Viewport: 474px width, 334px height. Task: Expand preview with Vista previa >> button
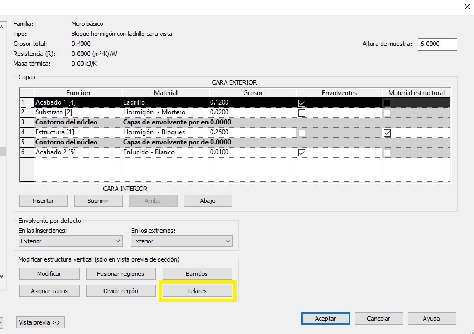pyautogui.click(x=41, y=322)
